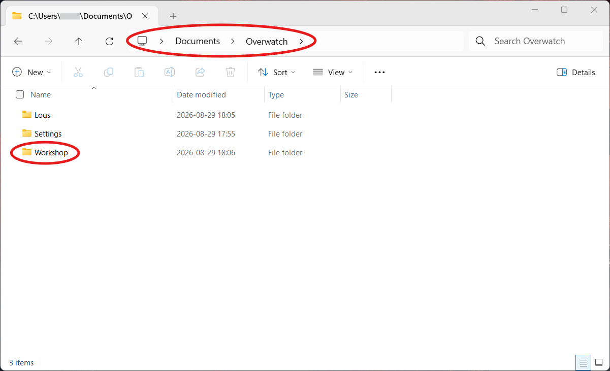Sort by the Type column header
This screenshot has height=371, width=610.
click(276, 94)
